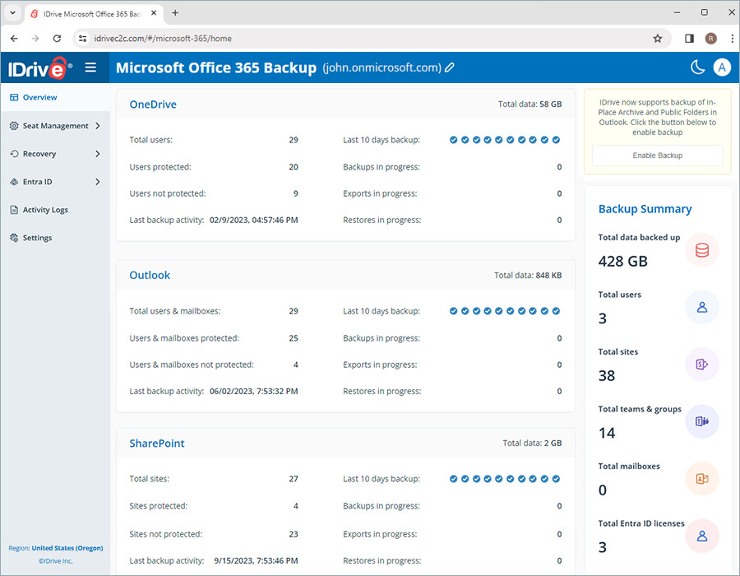Click the first OneDrive last-10-days backup checkmark
This screenshot has width=740, height=576.
(x=454, y=140)
